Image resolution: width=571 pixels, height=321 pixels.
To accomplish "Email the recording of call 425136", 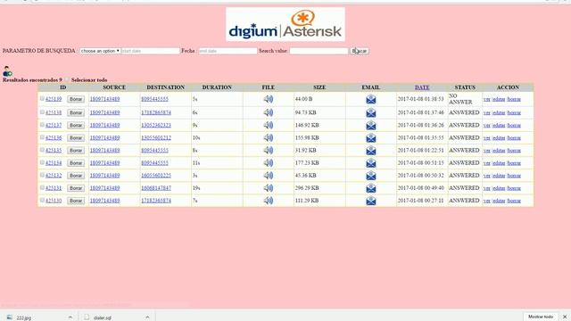I will tap(371, 138).
